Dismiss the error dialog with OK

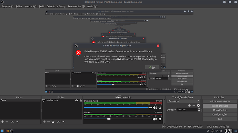pos(152,67)
